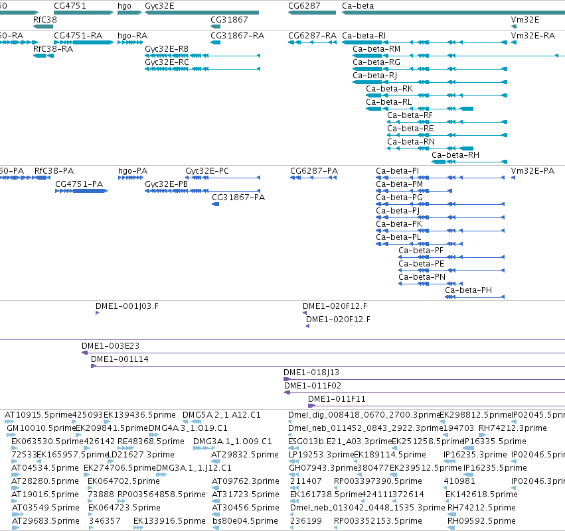Click the CG31867 gene label

coord(229,19)
